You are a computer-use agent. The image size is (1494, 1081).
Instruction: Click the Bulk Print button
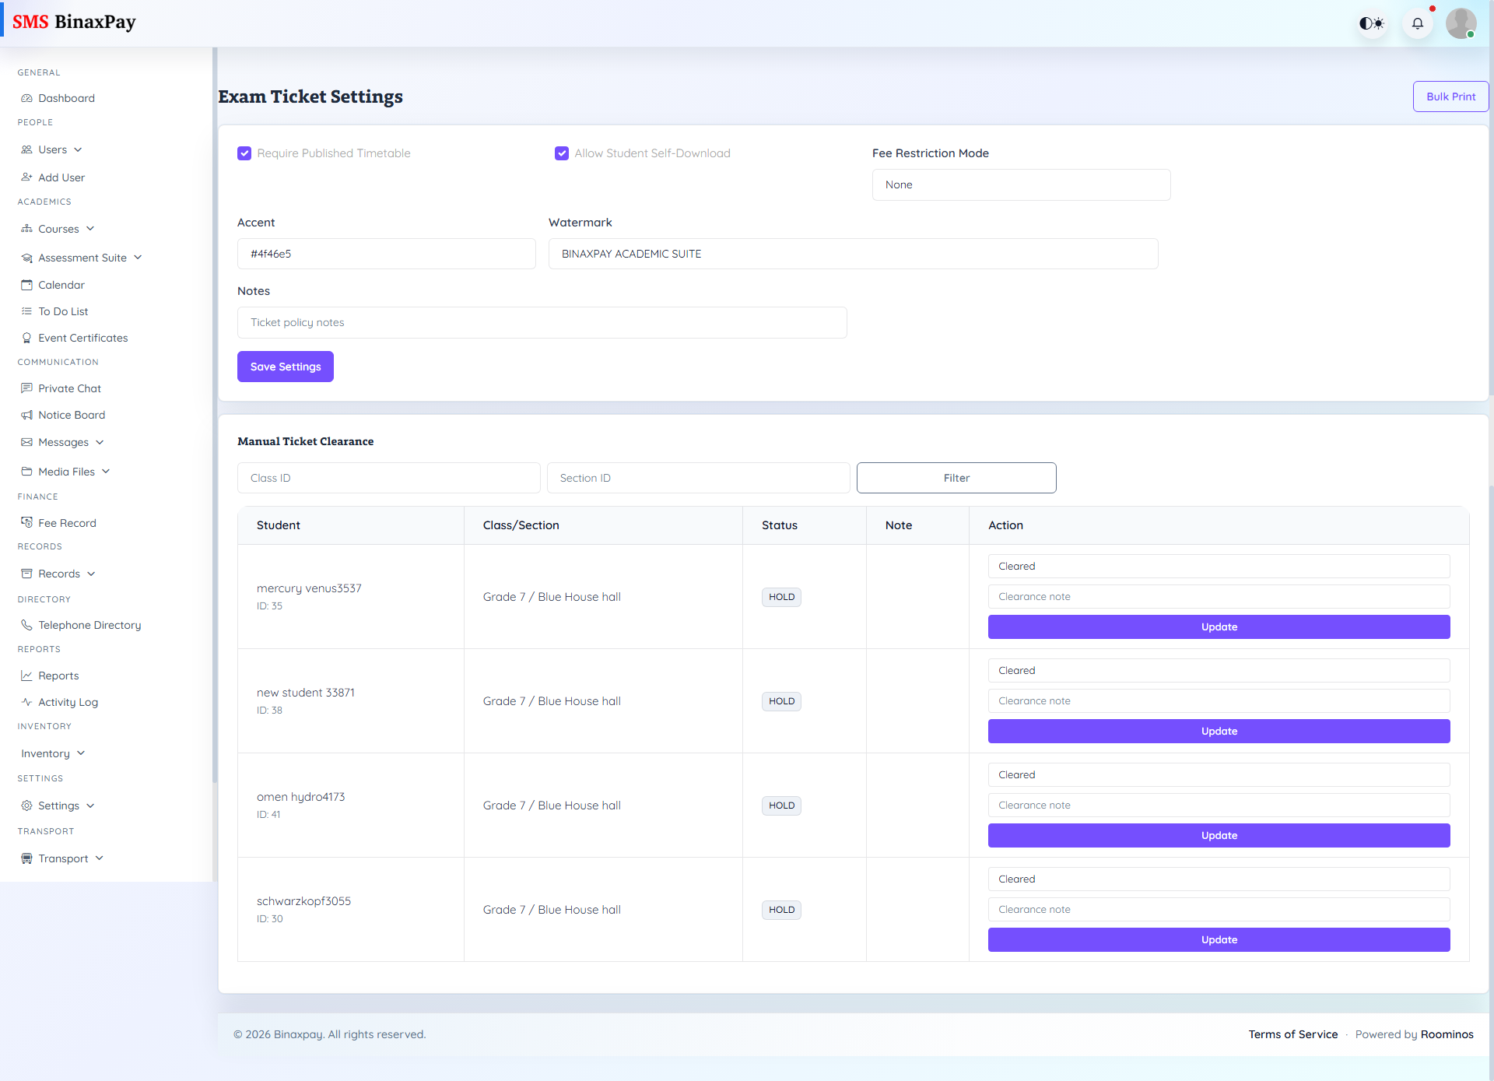[1450, 97]
